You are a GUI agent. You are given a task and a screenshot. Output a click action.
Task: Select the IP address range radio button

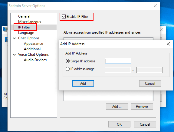pos(67,69)
